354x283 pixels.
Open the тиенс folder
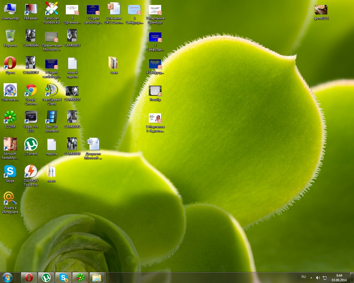click(x=51, y=174)
